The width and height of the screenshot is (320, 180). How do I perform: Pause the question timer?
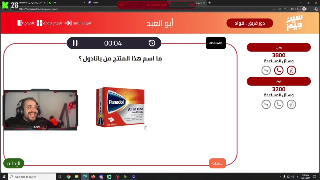(75, 43)
